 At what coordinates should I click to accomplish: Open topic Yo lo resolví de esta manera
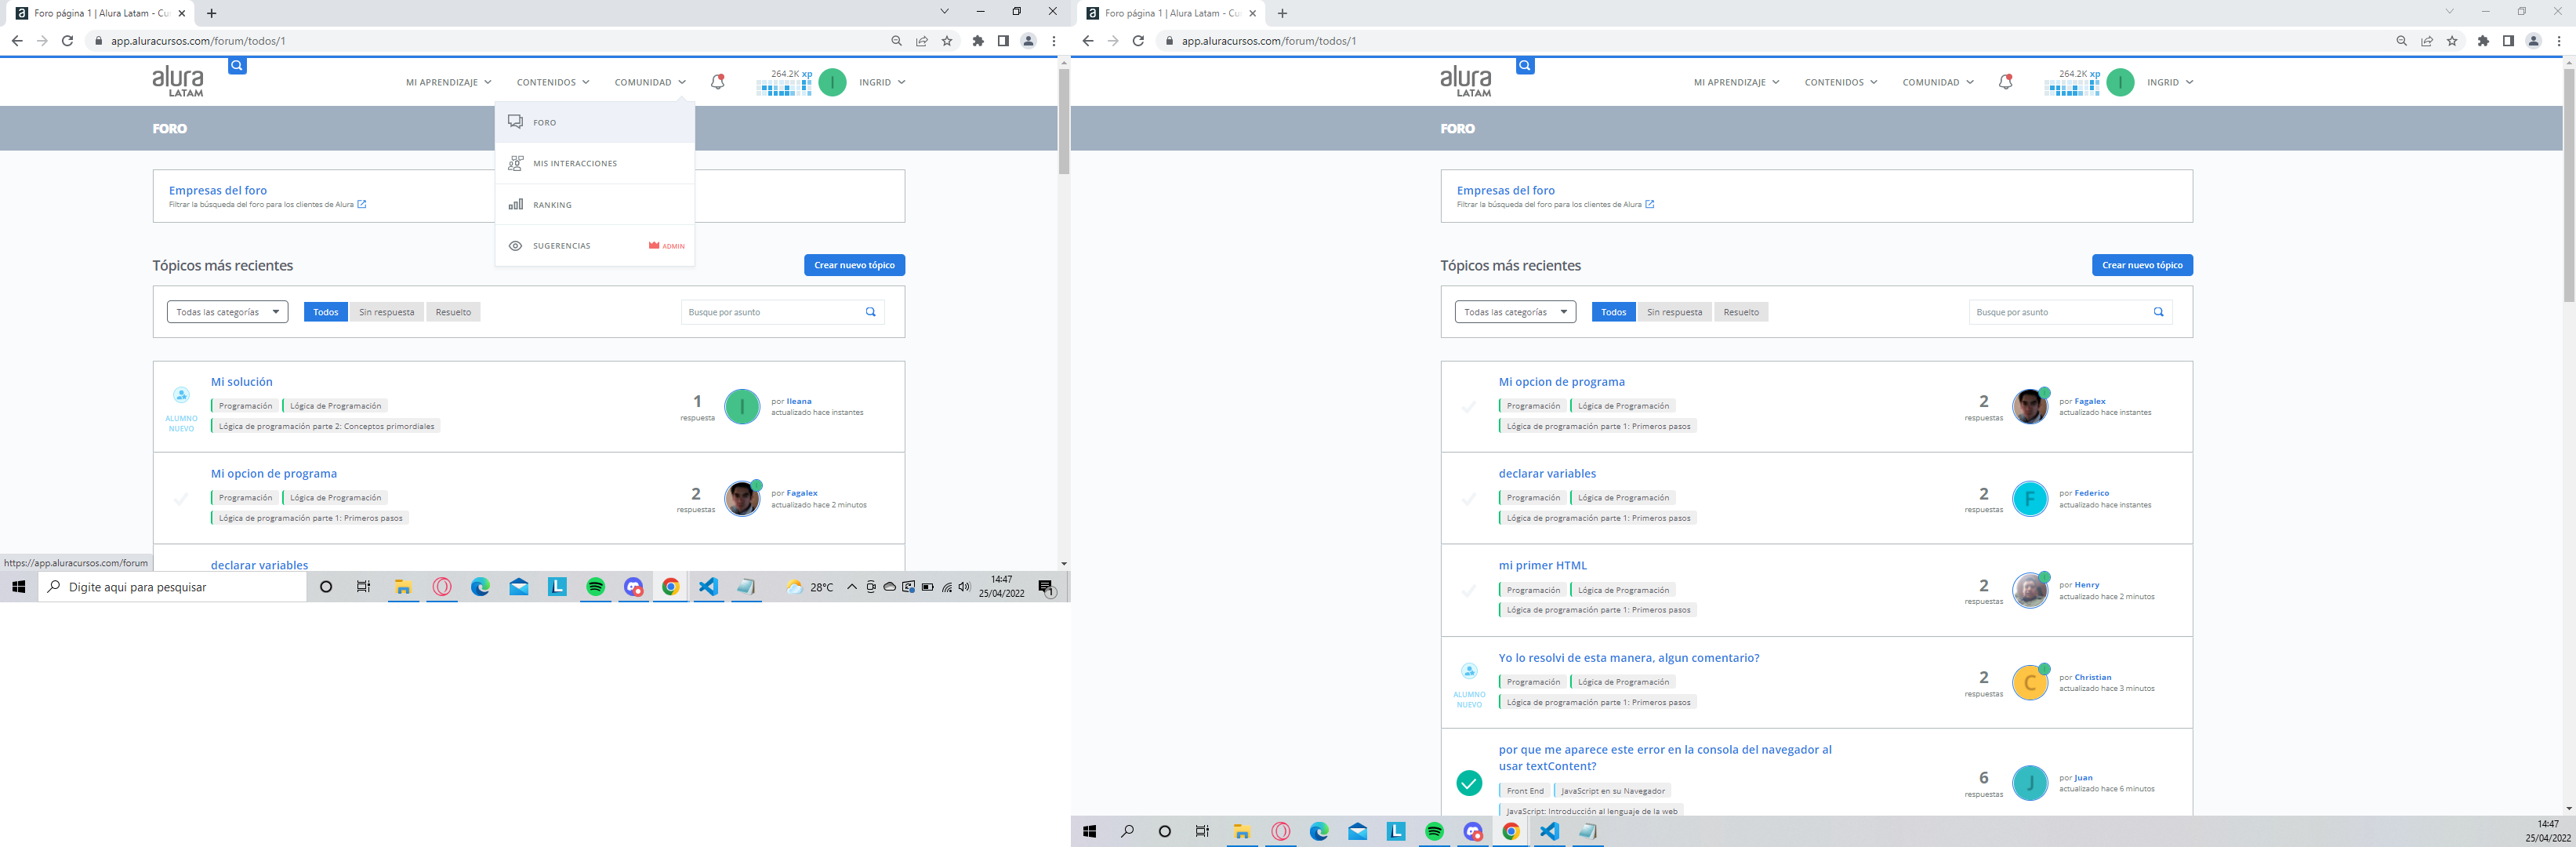(x=1628, y=658)
